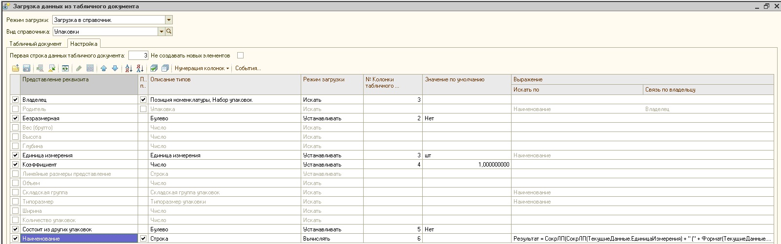Click 'Типоразмер упаковки' type cell
This screenshot has height=244, width=781.
coord(225,202)
